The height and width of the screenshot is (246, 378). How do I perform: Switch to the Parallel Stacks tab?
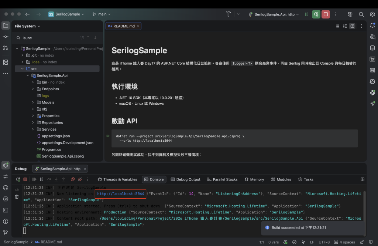coord(222,179)
